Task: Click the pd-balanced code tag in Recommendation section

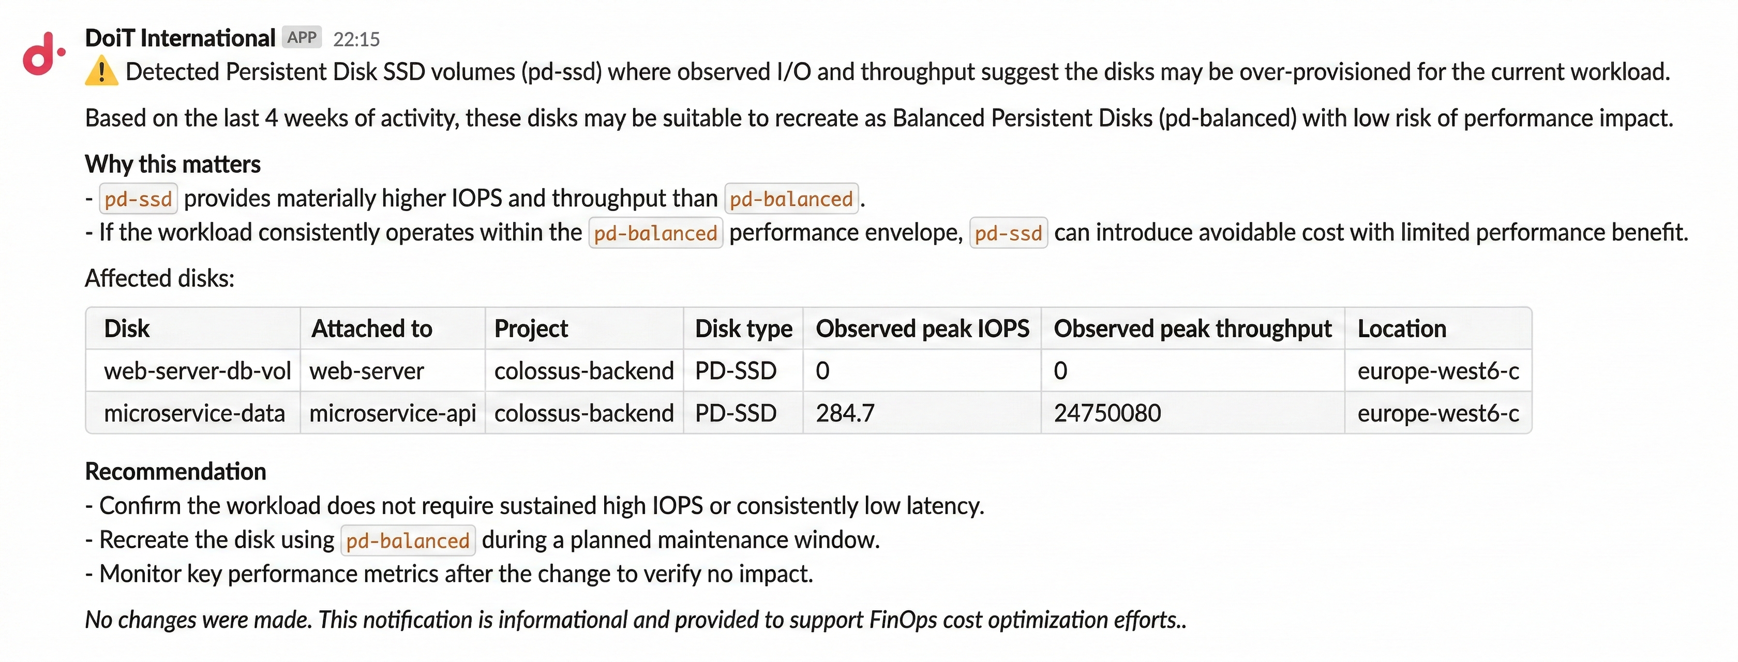Action: [x=408, y=540]
